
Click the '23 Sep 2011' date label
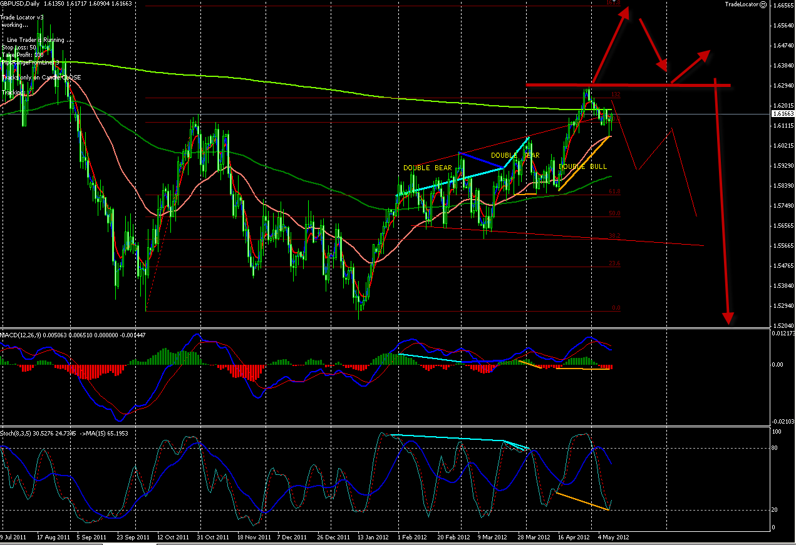click(x=132, y=537)
